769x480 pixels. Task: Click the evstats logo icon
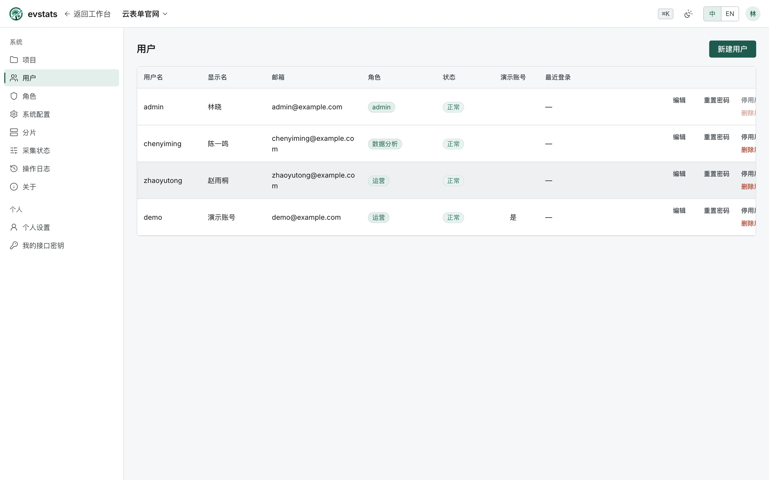click(x=16, y=14)
